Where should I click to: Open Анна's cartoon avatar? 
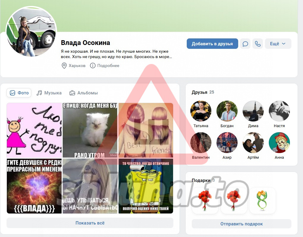point(279,143)
